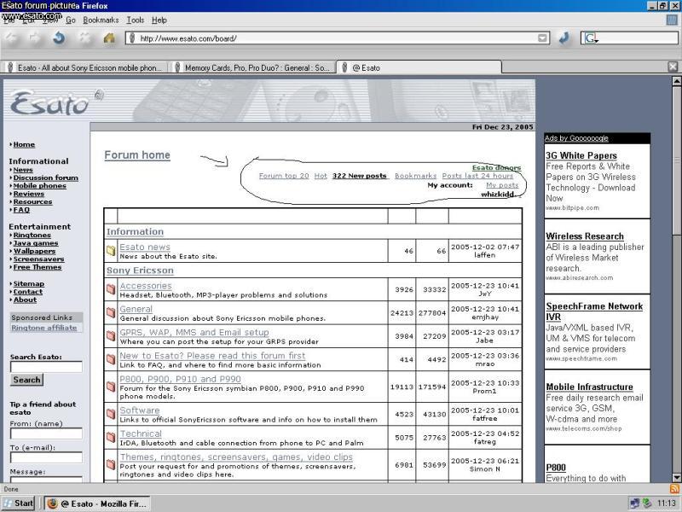Screen dimensions: 682x512
Task: Click the 277804 count in the General row
Action: tap(432, 313)
